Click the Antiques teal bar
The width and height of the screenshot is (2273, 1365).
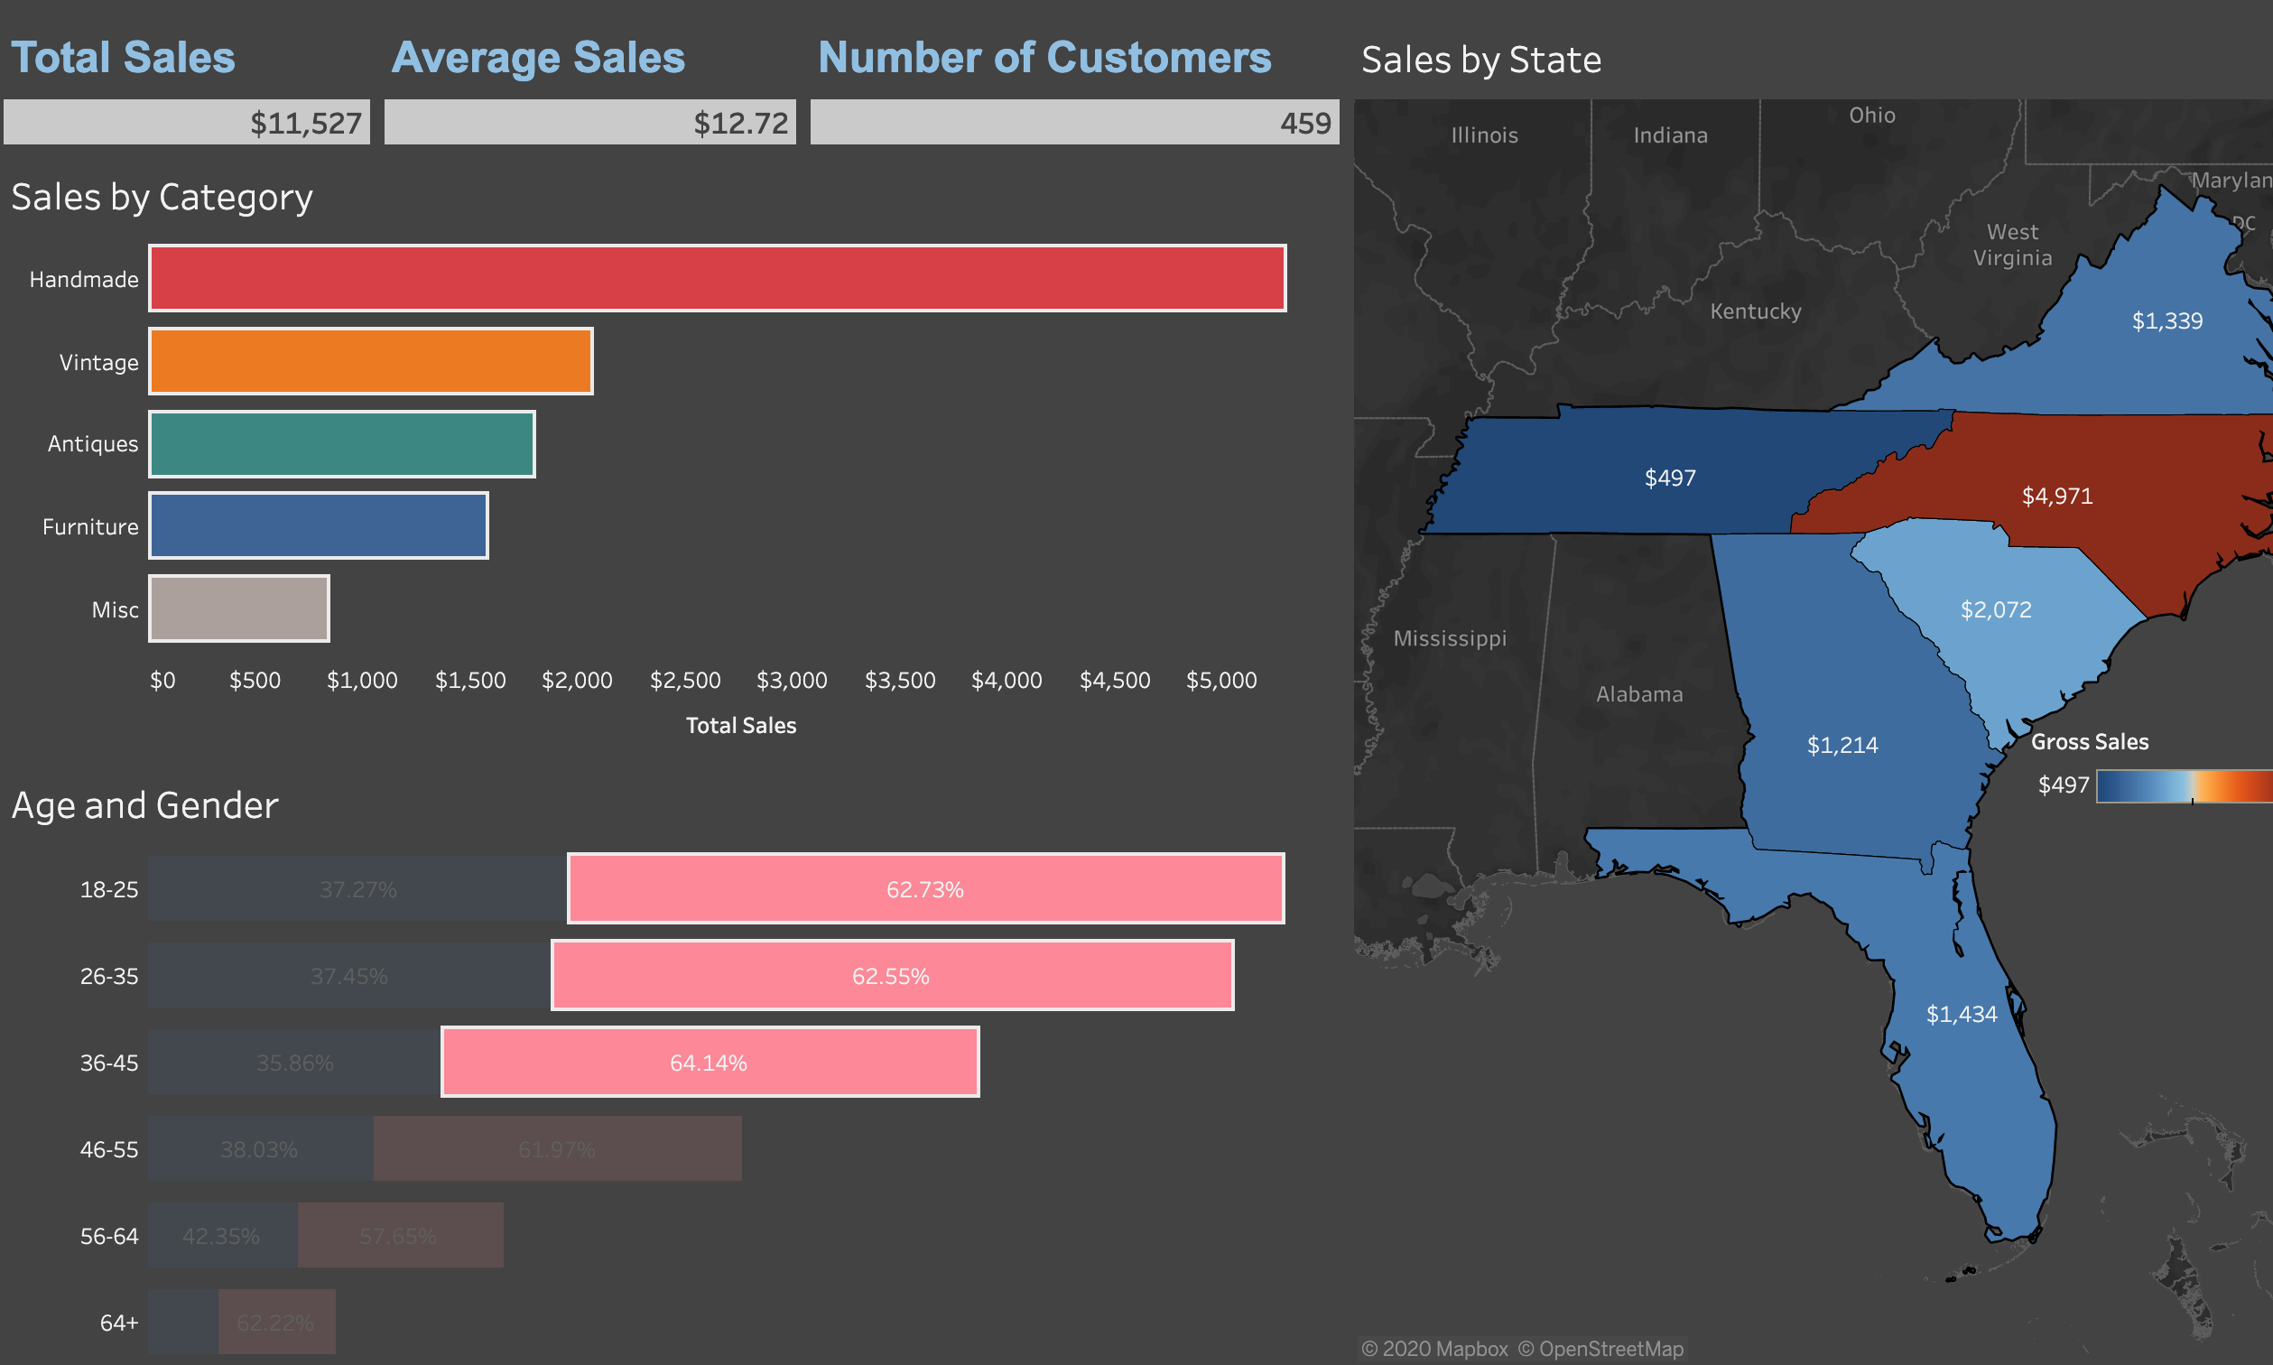tap(341, 443)
